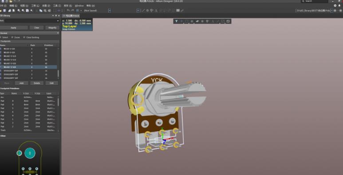Screen dimensions: 343x175
Task: Click the selection filter funnel icon
Action: [176, 21]
